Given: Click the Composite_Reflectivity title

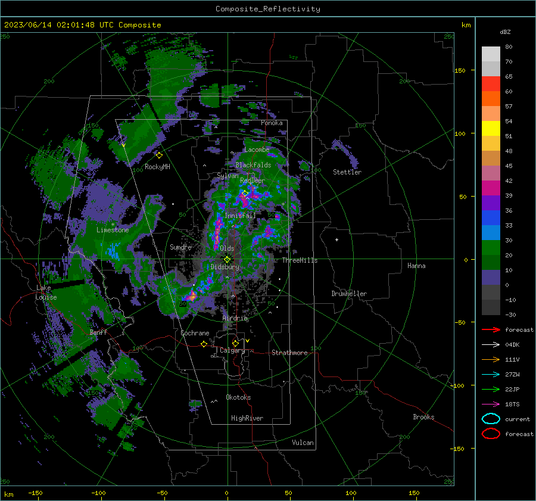Looking at the screenshot, I should pyautogui.click(x=267, y=9).
